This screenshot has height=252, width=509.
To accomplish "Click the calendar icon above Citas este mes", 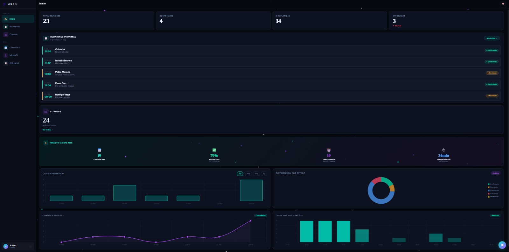I will point(99,150).
